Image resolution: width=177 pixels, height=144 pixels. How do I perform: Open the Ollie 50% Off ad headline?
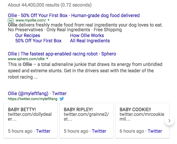pyautogui.click(x=74, y=16)
